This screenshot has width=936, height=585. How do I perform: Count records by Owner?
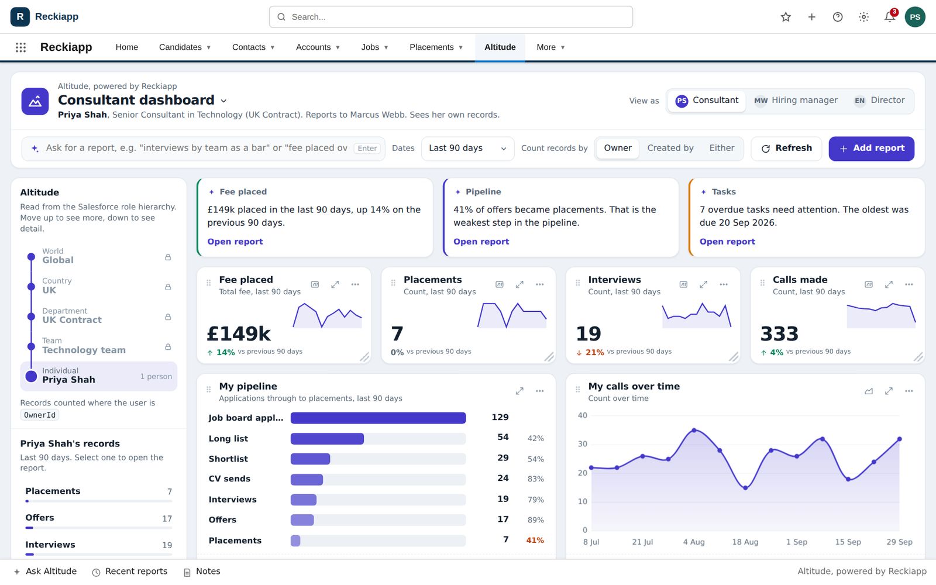point(618,149)
